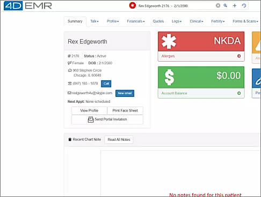Image resolution: width=261 pixels, height=197 pixels.
Task: Click Read All Notes button
Action: (119, 140)
